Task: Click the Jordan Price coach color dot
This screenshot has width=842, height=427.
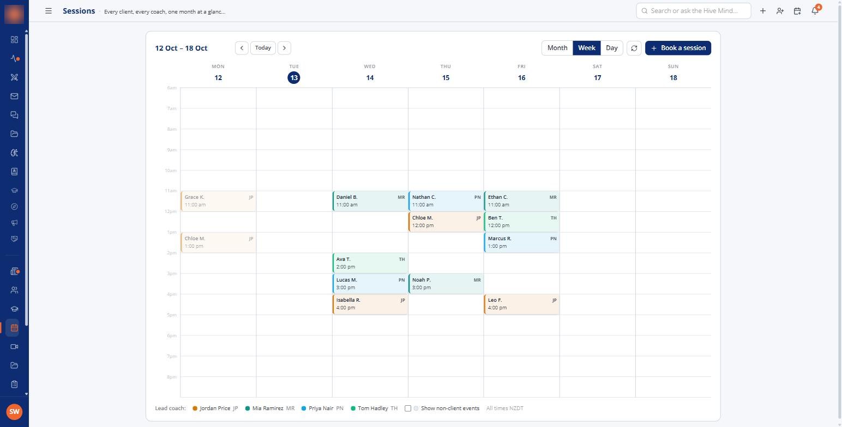Action: click(x=195, y=408)
